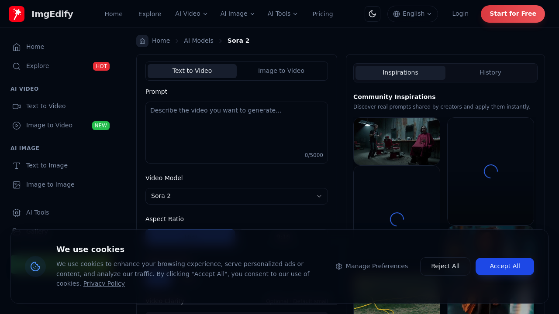
Task: Click sidebar Home house icon
Action: point(17,47)
